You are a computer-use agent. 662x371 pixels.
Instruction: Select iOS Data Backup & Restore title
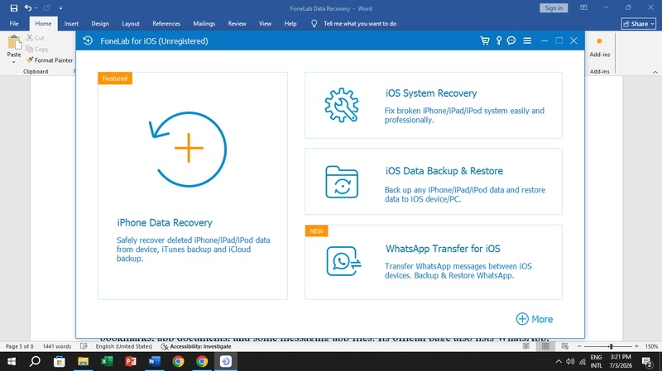tap(444, 171)
